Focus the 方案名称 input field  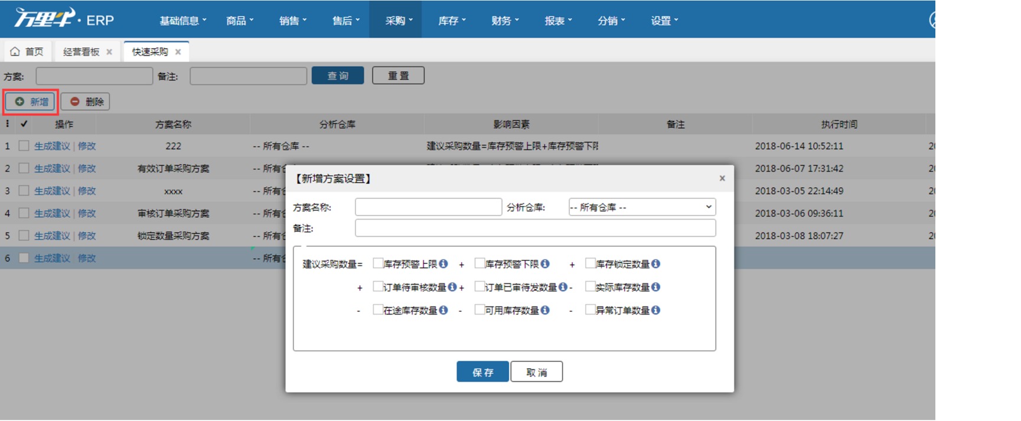(x=428, y=207)
